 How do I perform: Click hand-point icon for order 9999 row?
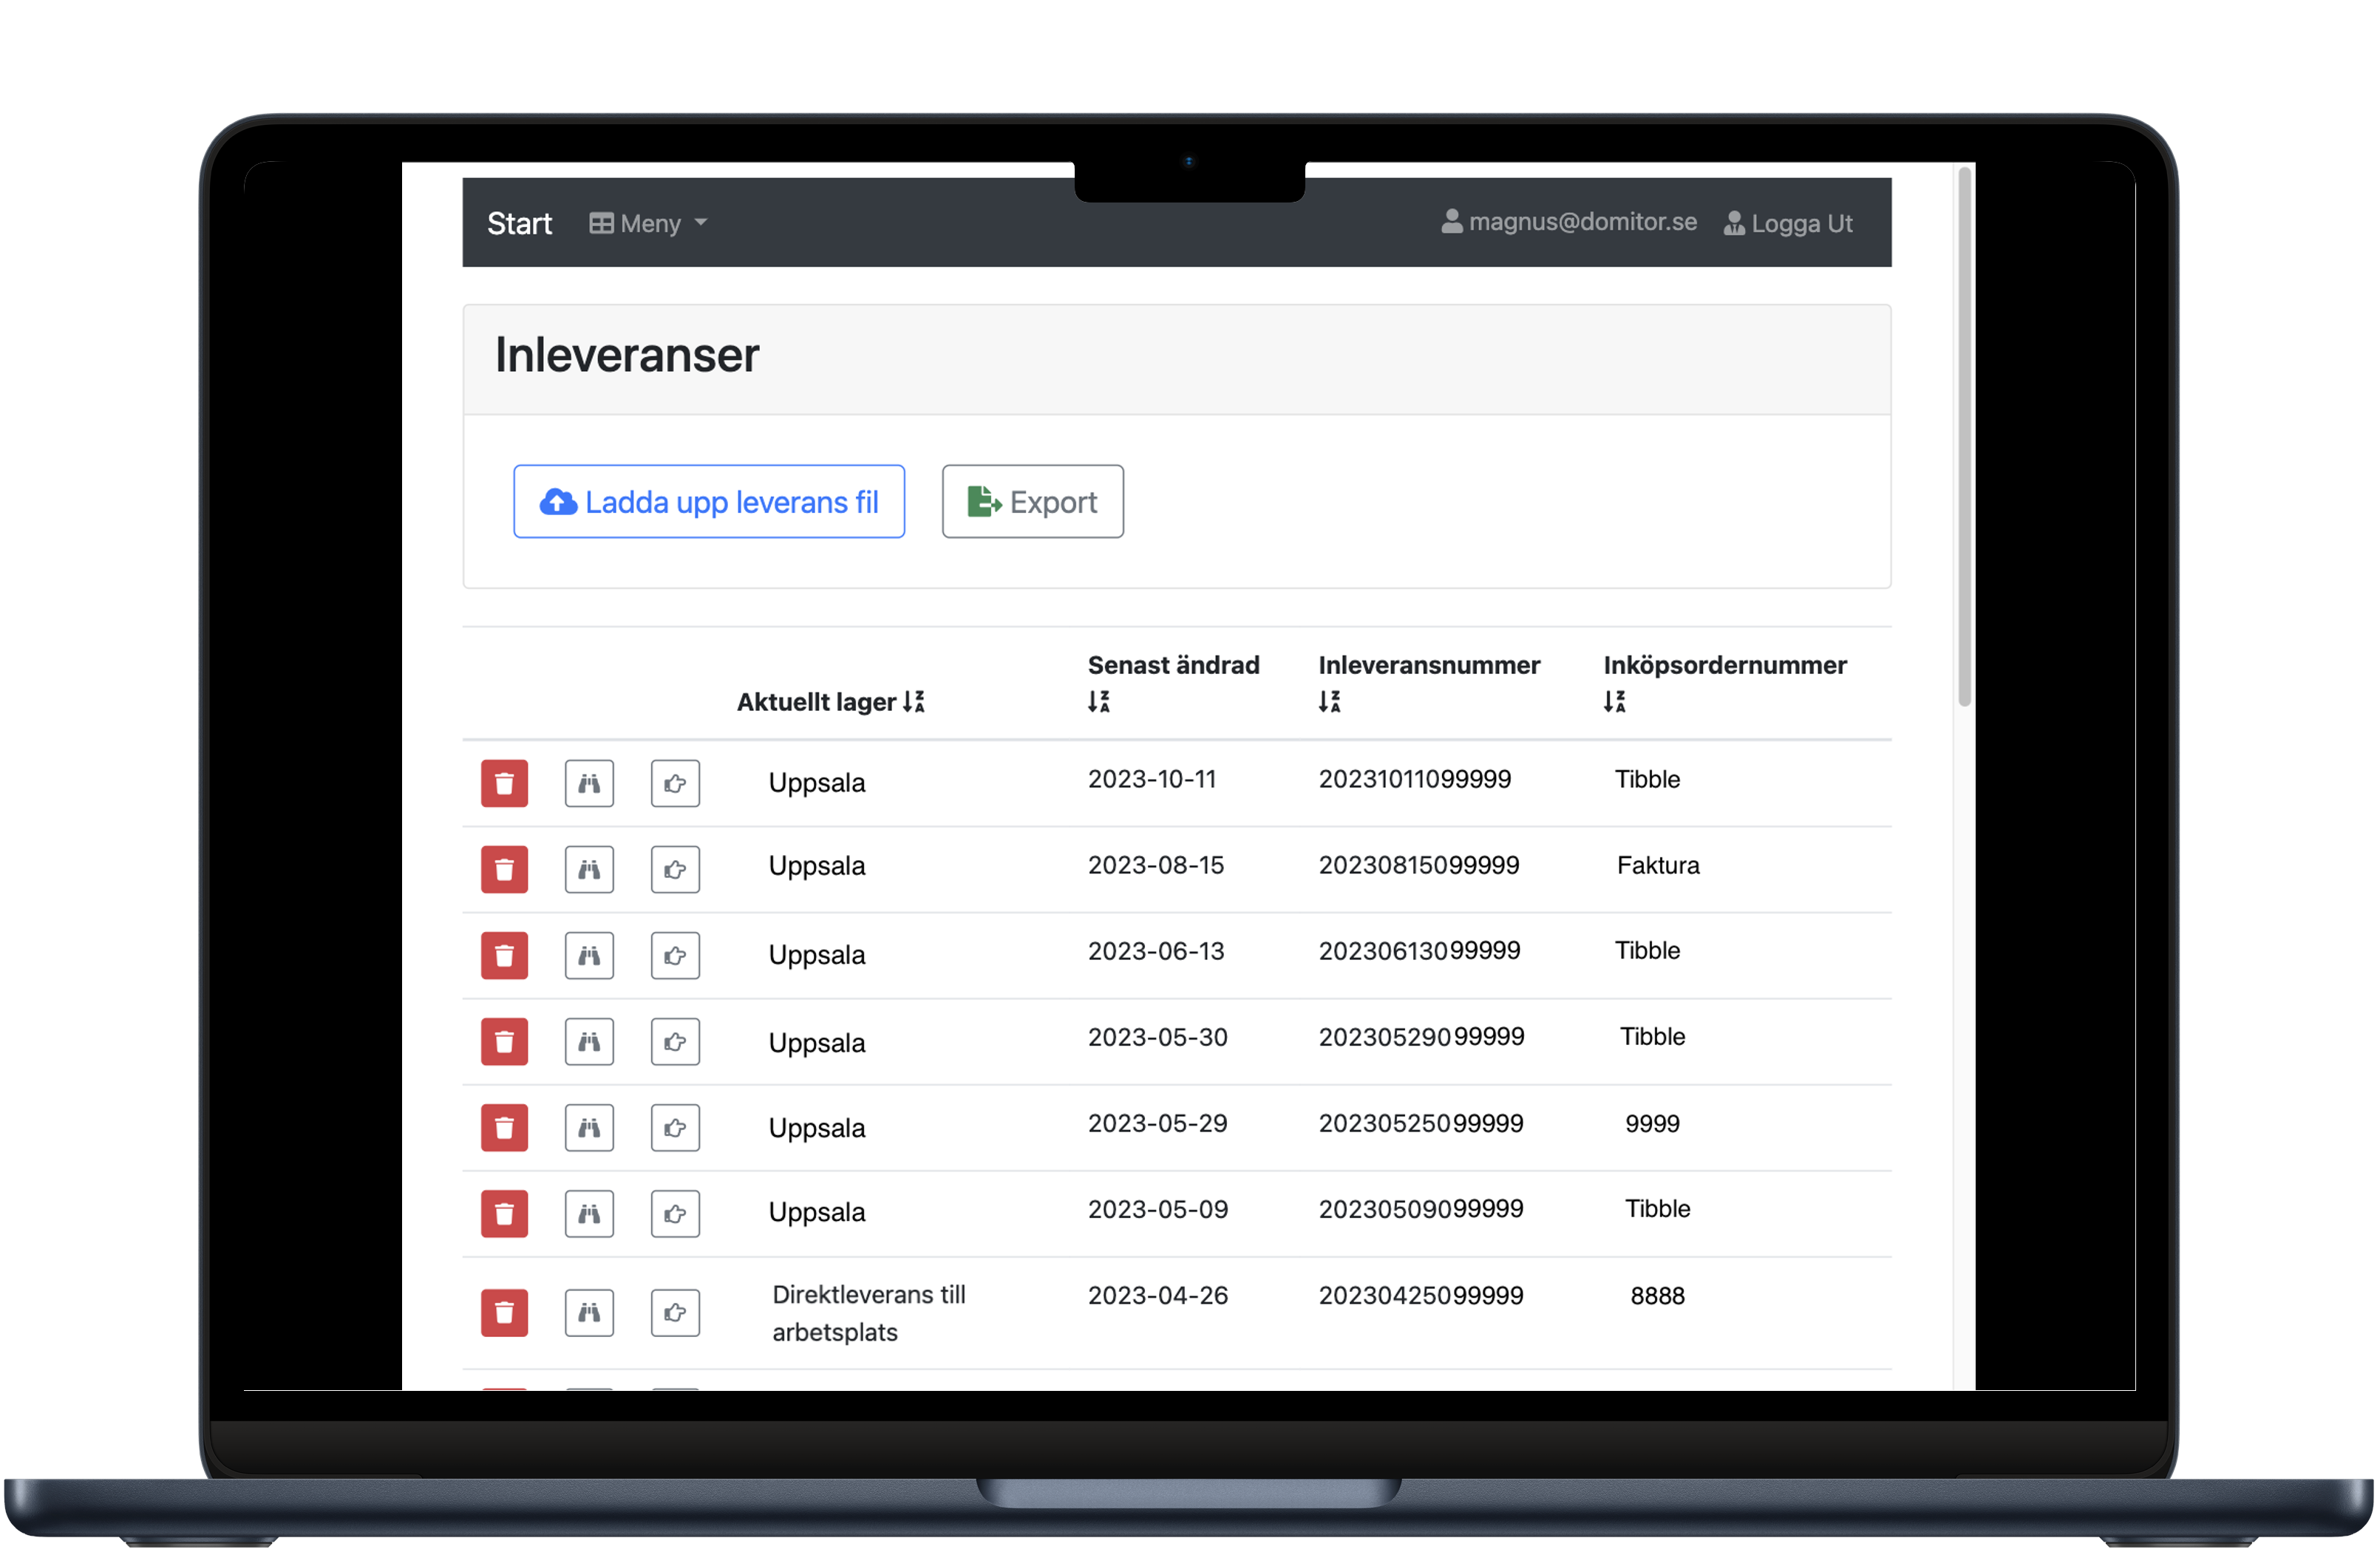click(675, 1127)
